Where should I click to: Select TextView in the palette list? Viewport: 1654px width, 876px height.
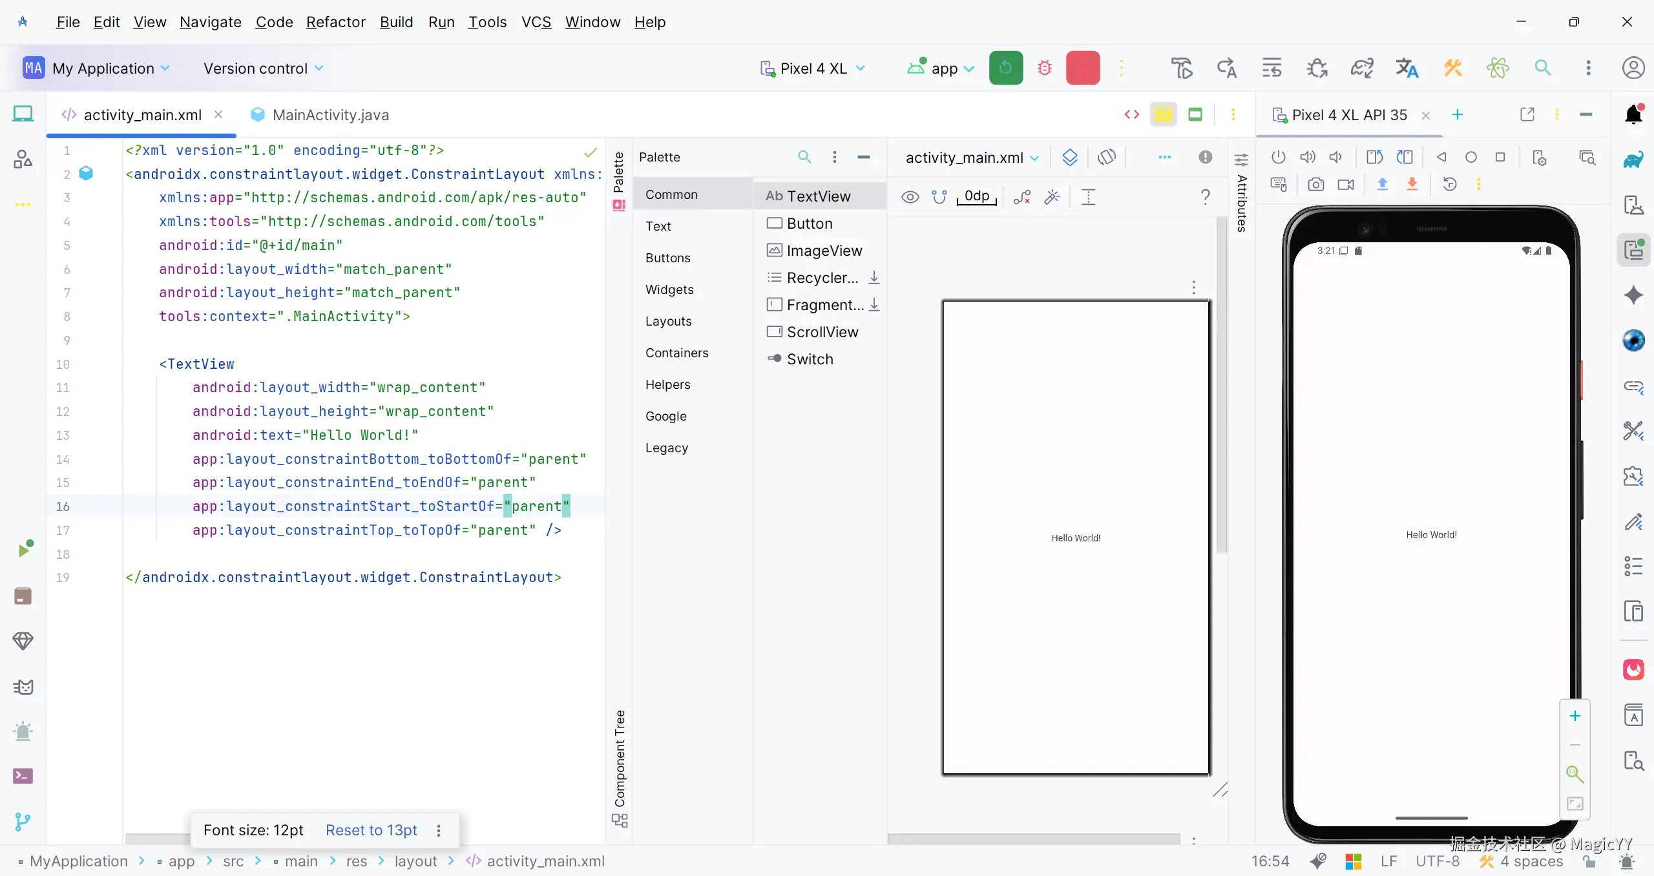pyautogui.click(x=818, y=196)
